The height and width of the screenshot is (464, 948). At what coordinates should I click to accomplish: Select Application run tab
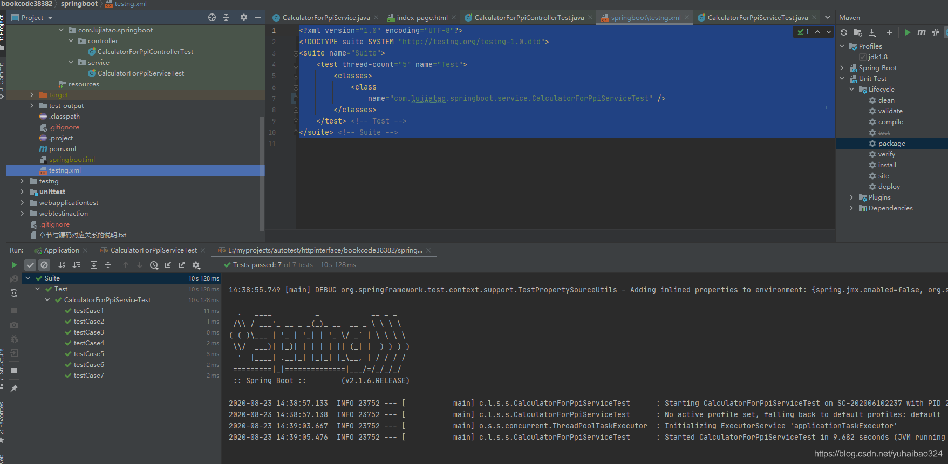(62, 250)
